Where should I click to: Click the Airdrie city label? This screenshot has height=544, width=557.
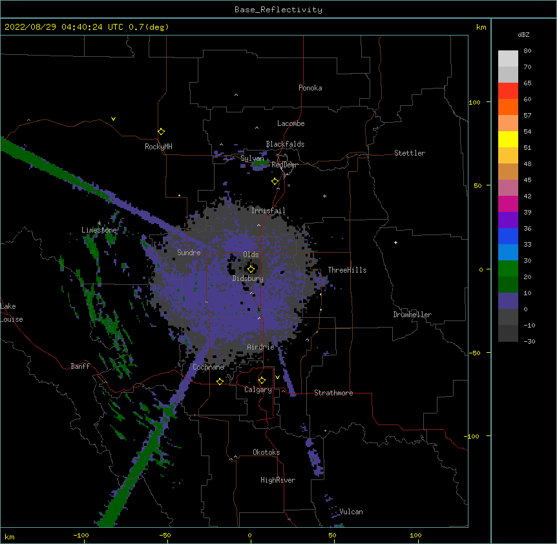(x=261, y=347)
